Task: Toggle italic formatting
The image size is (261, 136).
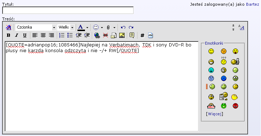Action: [x=16, y=35]
